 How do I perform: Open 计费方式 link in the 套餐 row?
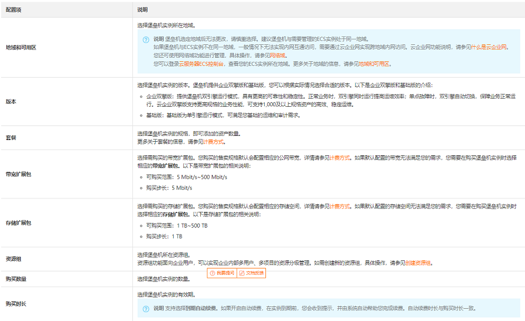[x=213, y=142]
